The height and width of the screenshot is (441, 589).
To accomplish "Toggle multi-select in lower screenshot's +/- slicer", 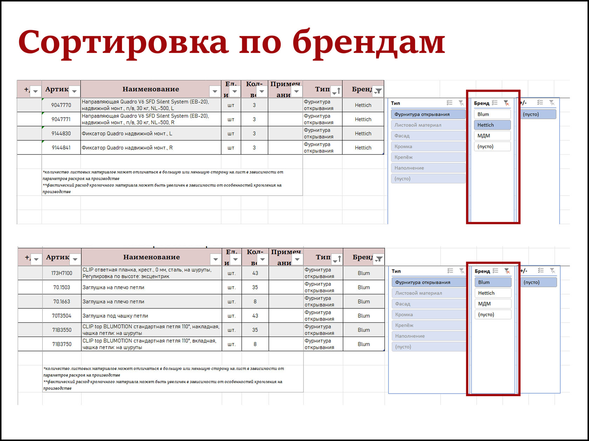I will (541, 271).
